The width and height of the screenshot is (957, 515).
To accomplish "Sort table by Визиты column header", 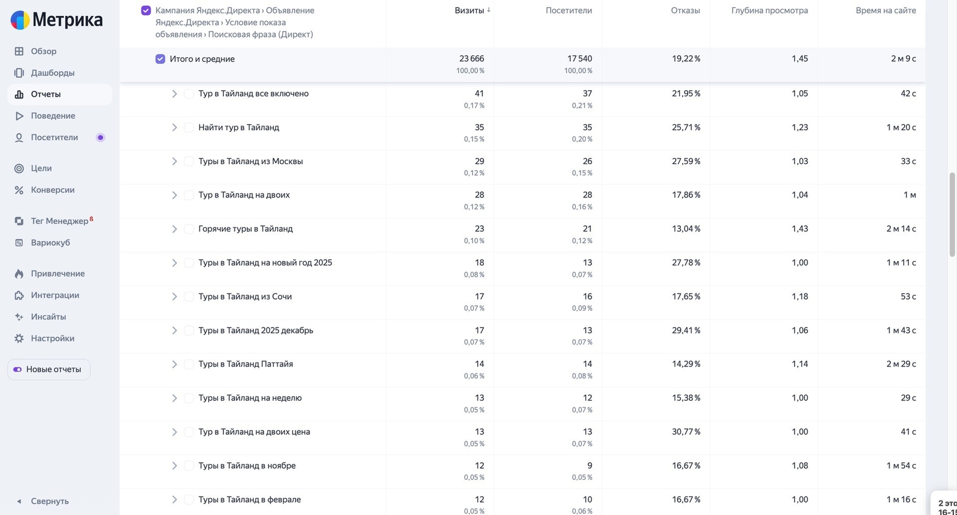I will coord(469,11).
